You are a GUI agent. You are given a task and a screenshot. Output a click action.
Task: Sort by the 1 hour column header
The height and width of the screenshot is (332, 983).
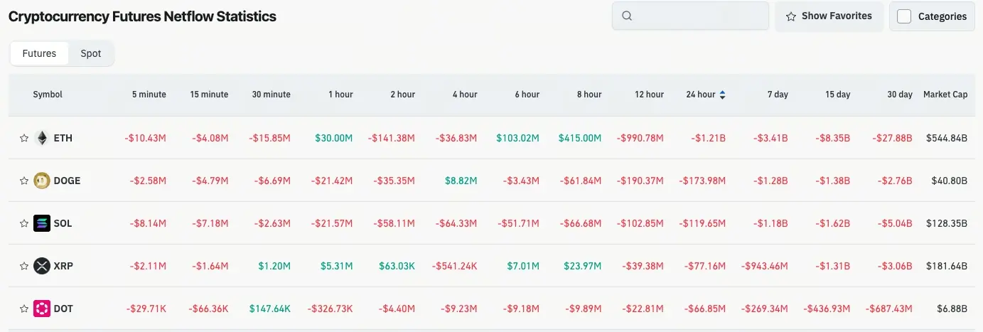coord(340,95)
